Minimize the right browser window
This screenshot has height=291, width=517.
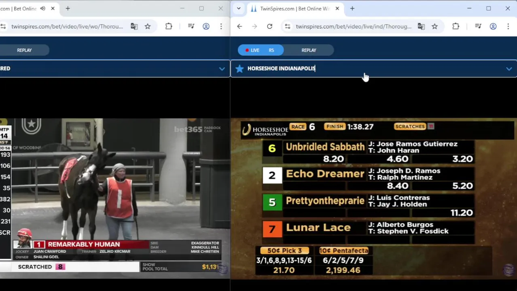pos(469,8)
